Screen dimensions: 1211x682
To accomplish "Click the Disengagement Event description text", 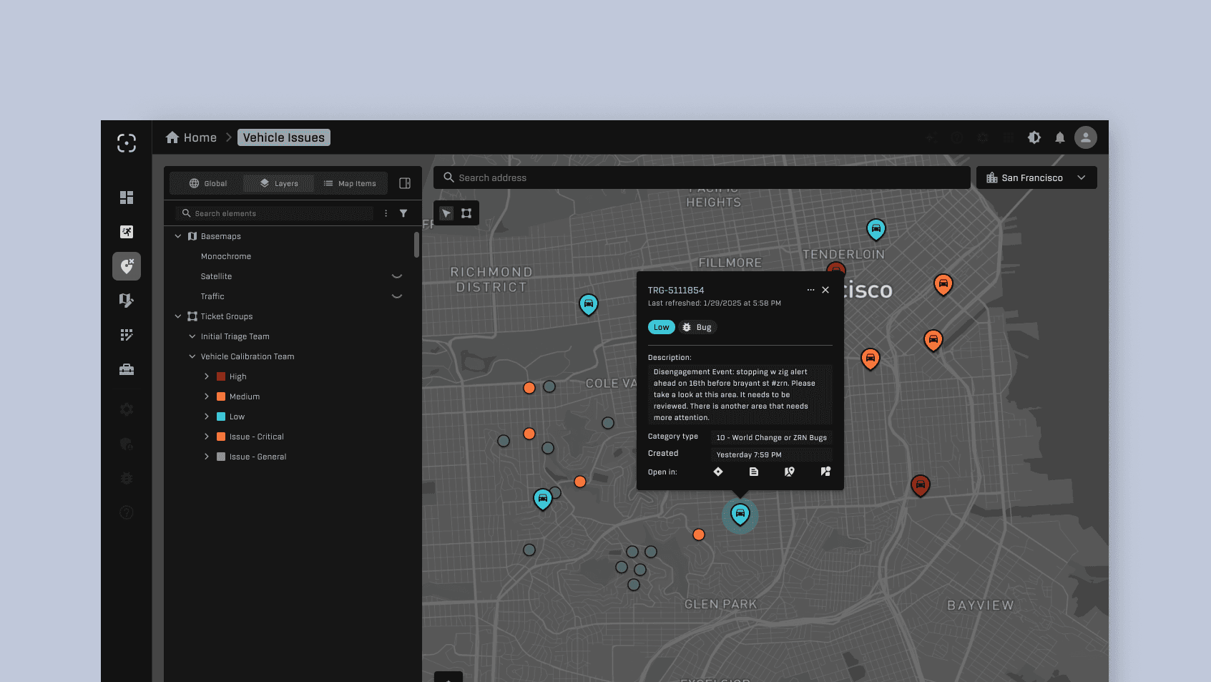I will pyautogui.click(x=740, y=394).
